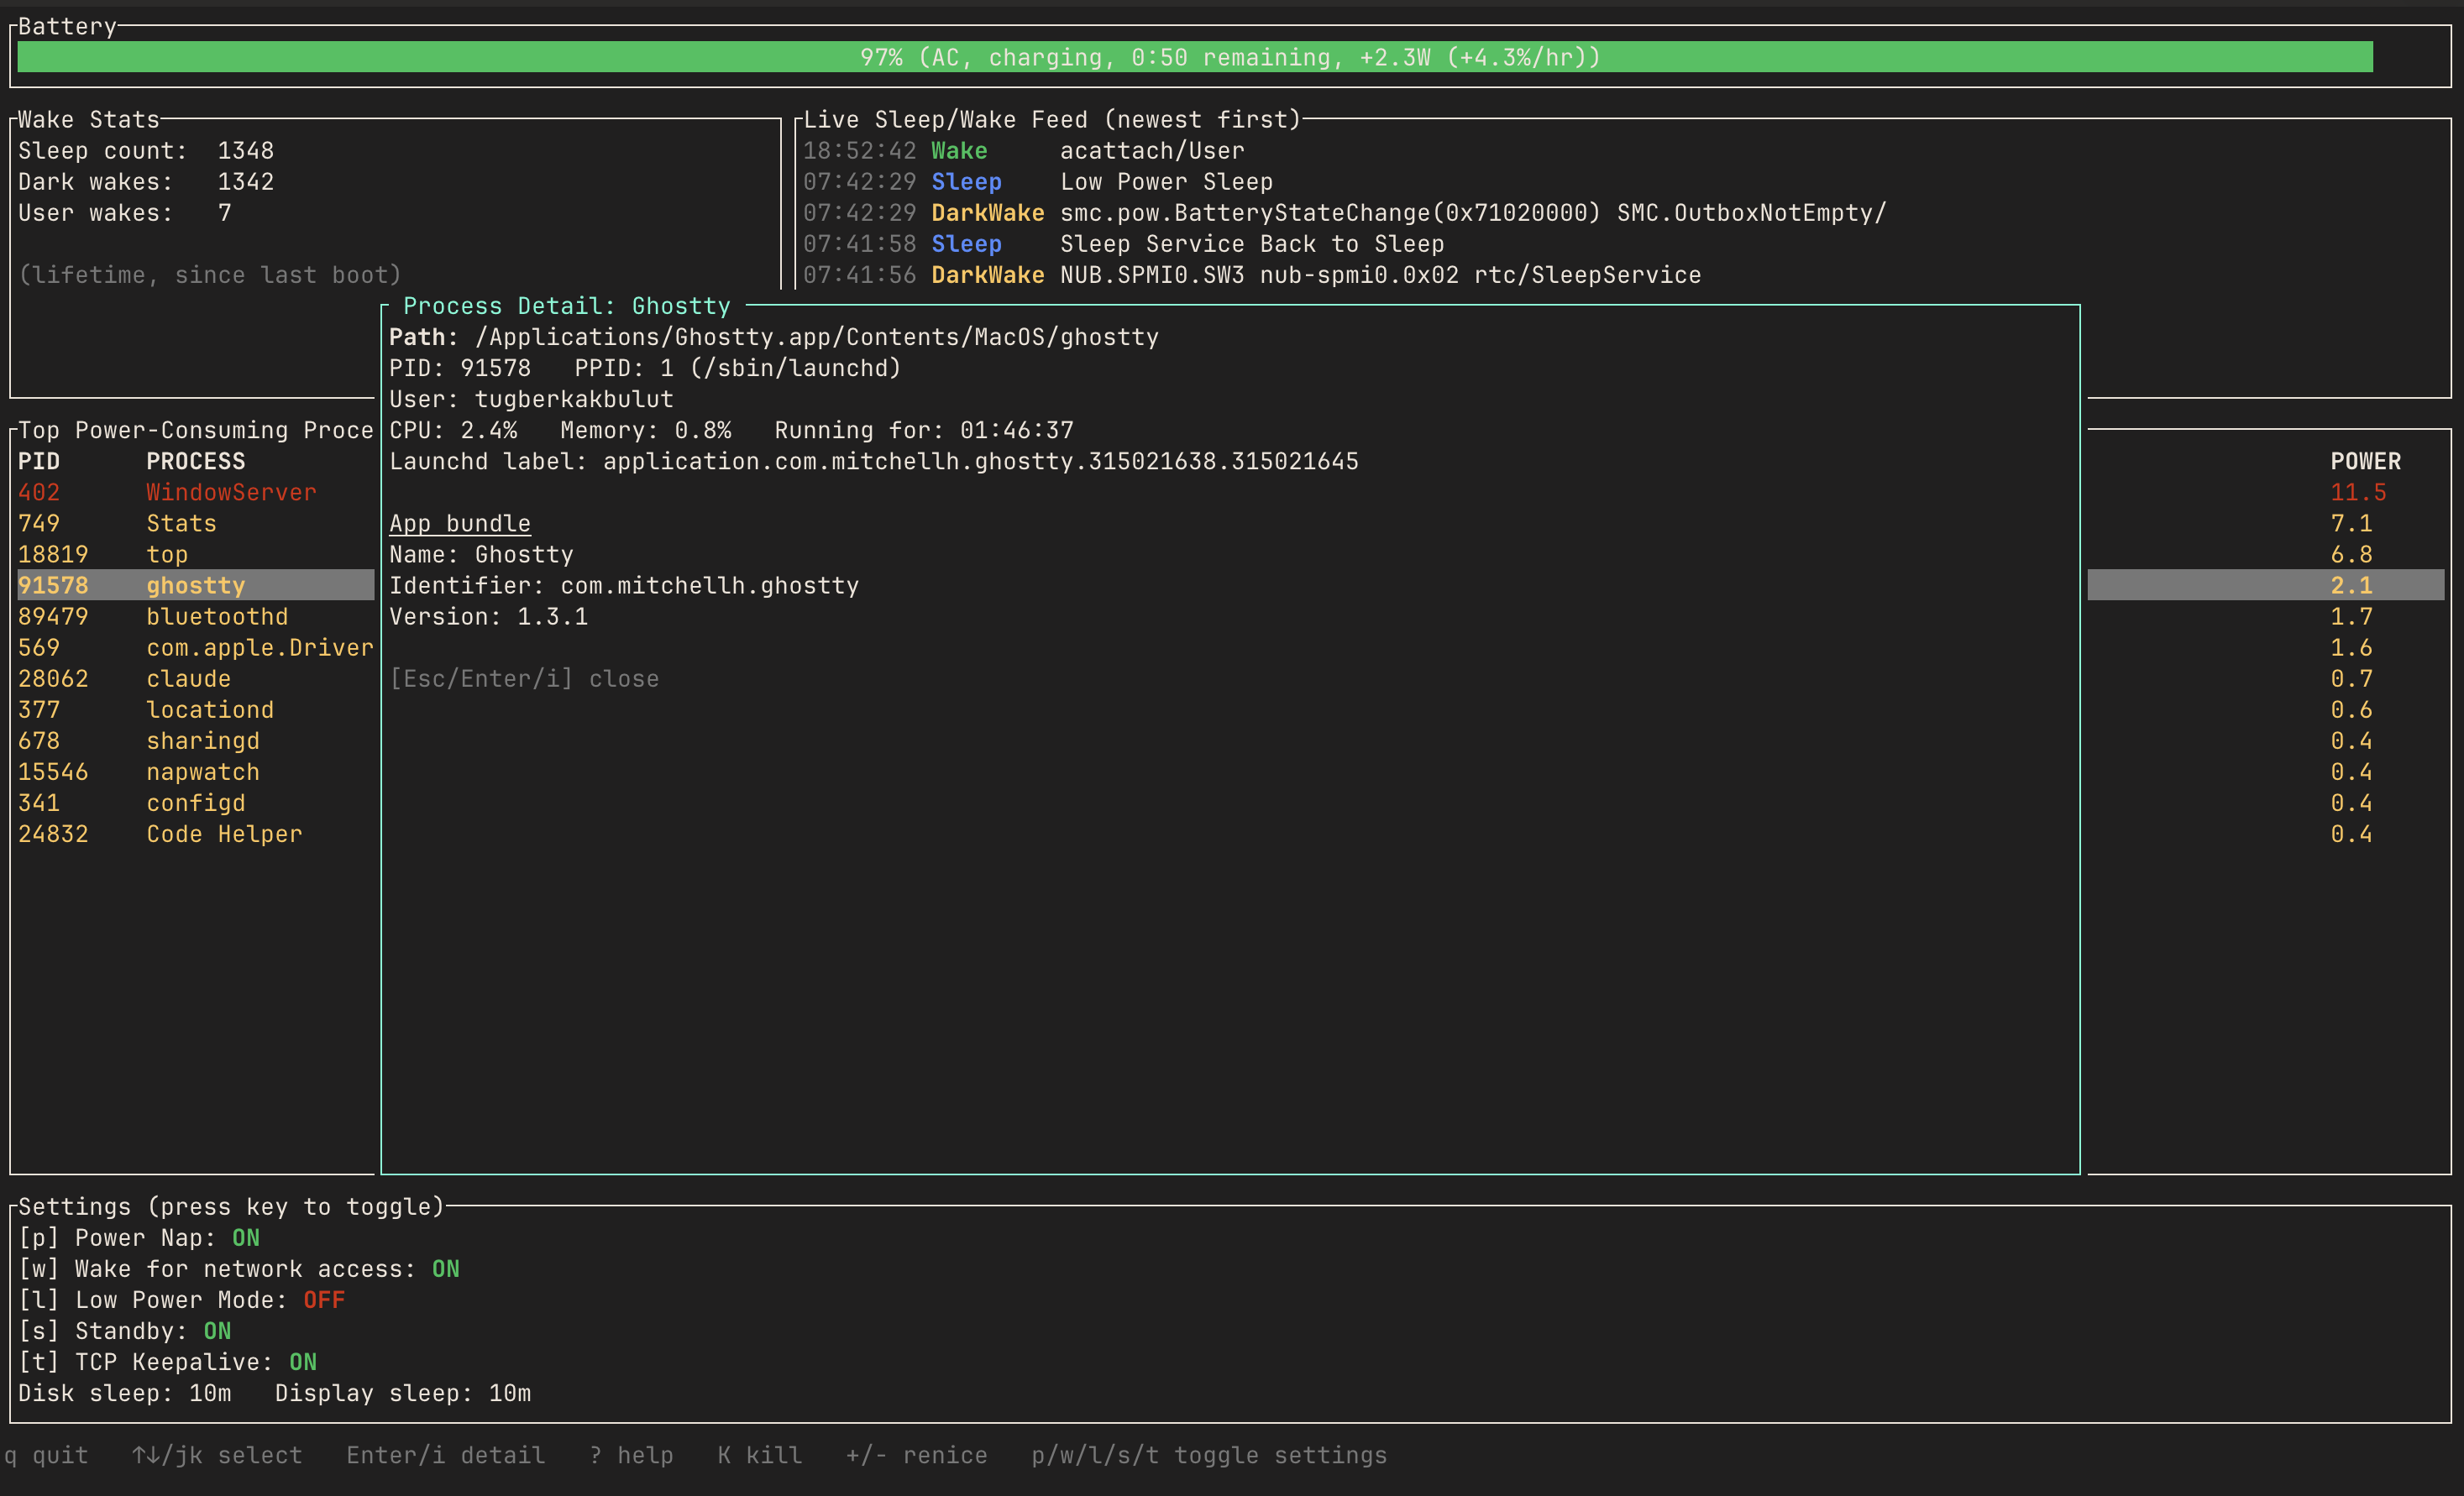Click the '[Esc/Enter/i] close' hint
The image size is (2464, 1496).
pyautogui.click(x=524, y=677)
